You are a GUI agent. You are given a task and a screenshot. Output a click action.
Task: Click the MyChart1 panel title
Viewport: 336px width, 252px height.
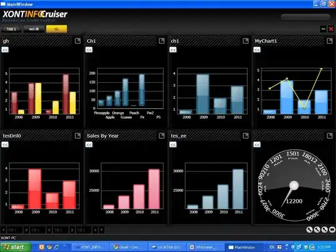[266, 41]
